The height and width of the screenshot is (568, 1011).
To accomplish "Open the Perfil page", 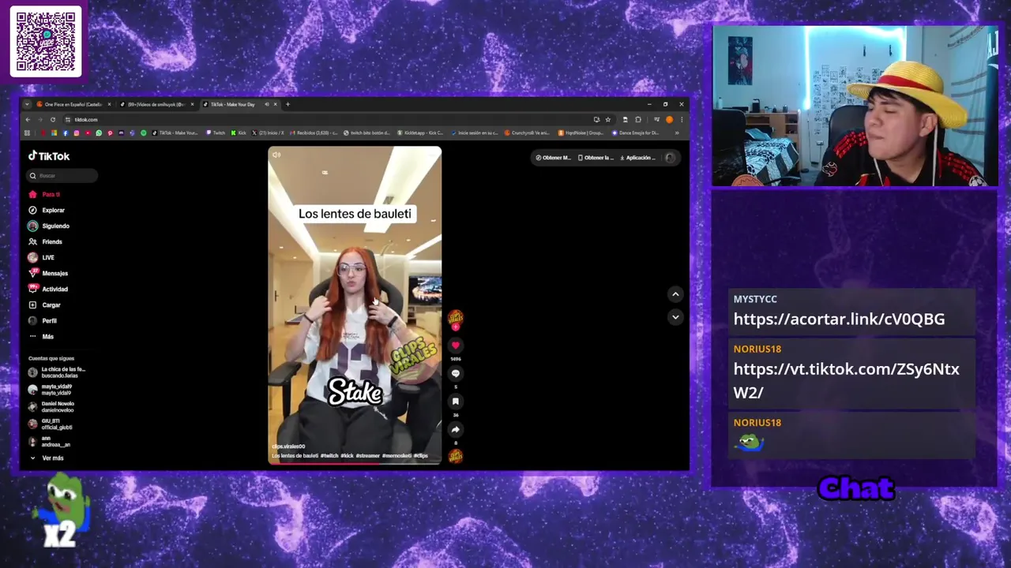I will tap(43, 320).
